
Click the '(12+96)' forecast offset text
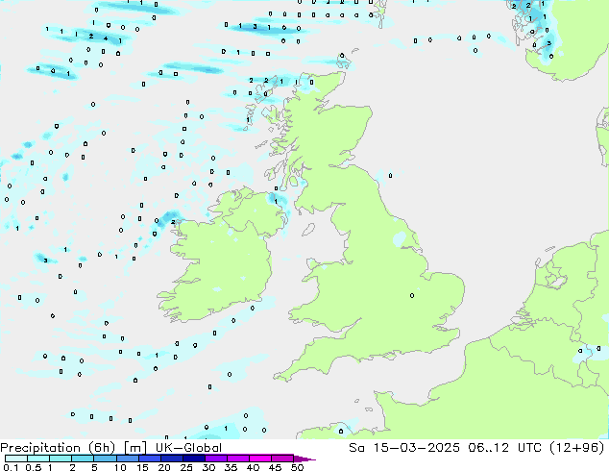[577, 448]
